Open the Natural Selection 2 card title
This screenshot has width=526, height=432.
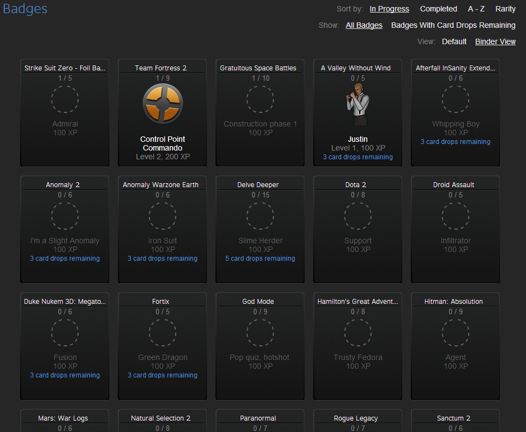pos(160,418)
